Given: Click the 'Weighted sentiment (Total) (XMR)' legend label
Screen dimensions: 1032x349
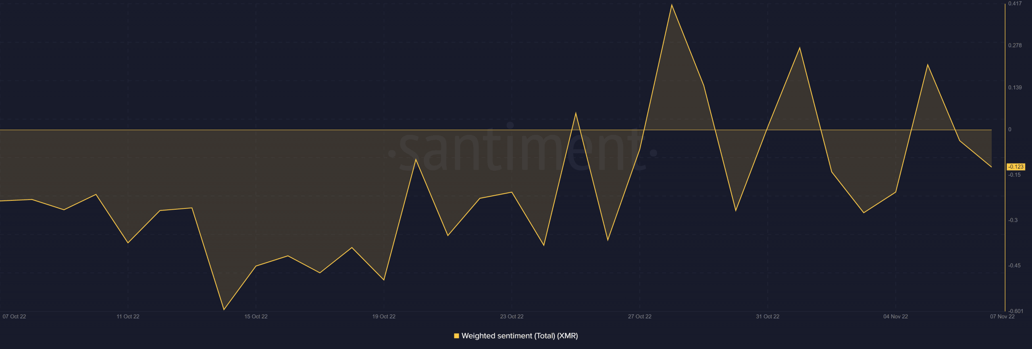Looking at the screenshot, I should pos(520,336).
